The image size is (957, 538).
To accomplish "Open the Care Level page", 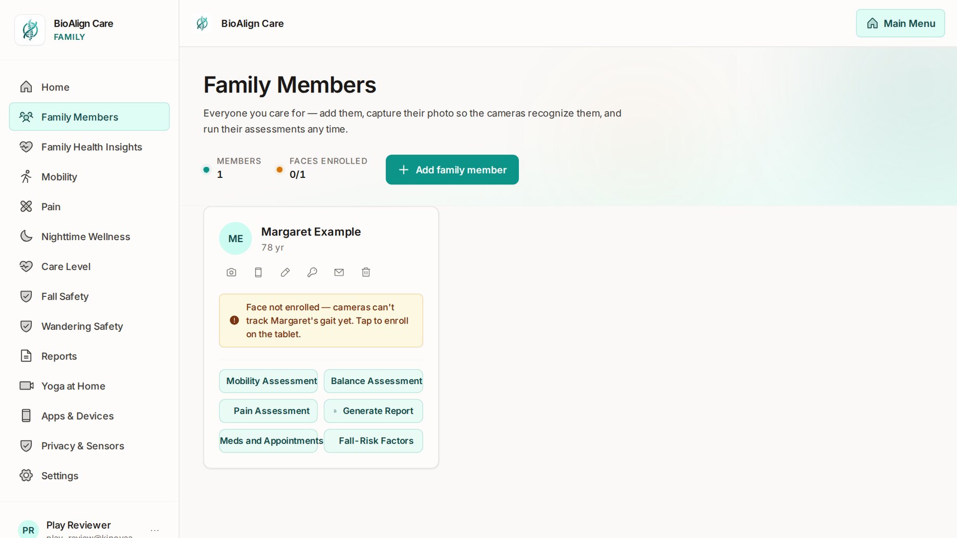I will click(89, 267).
